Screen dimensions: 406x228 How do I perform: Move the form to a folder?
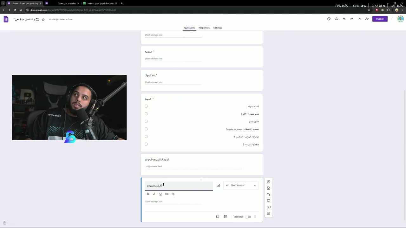tap(37, 19)
